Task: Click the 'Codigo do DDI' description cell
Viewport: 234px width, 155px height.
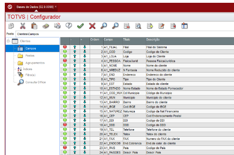Action: click(190, 120)
